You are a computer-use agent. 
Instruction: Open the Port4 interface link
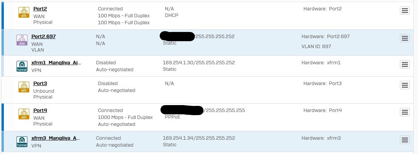coord(40,110)
